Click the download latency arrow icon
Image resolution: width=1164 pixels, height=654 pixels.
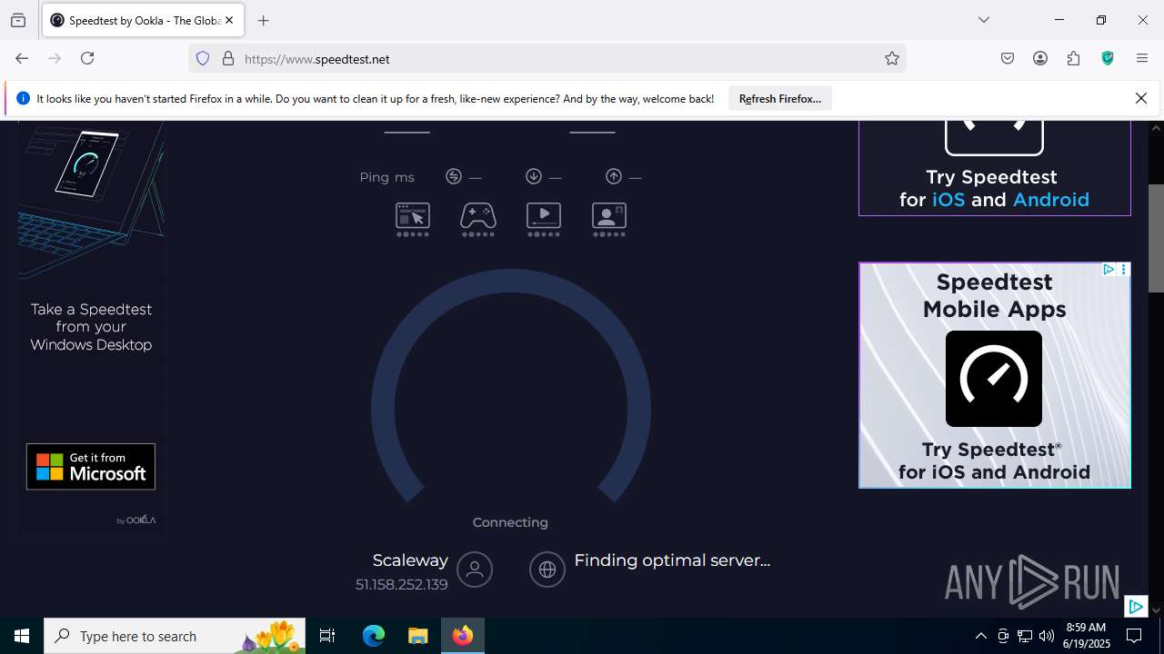pyautogui.click(x=534, y=176)
